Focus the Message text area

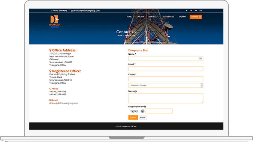point(166,98)
